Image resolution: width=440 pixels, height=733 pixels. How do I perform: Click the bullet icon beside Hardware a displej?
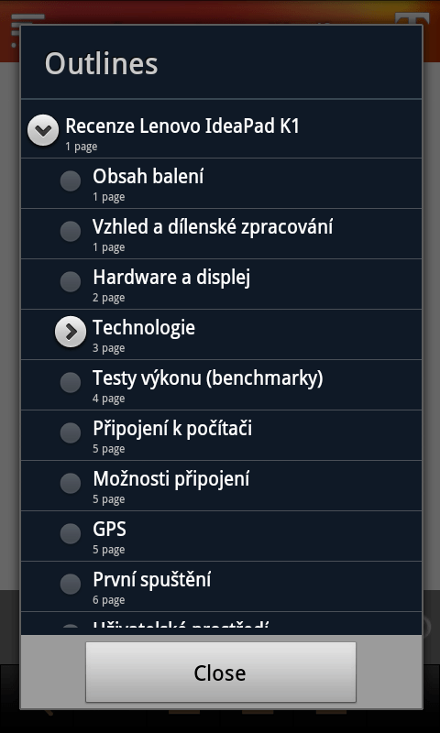tap(71, 282)
